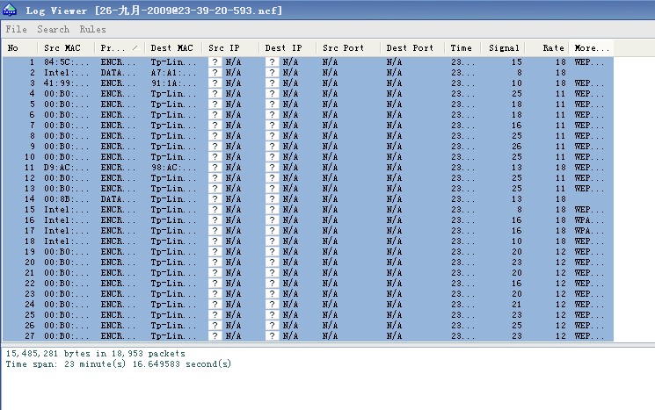
Task: Click the Src IP question-mark icon in row 12
Action: (215, 177)
